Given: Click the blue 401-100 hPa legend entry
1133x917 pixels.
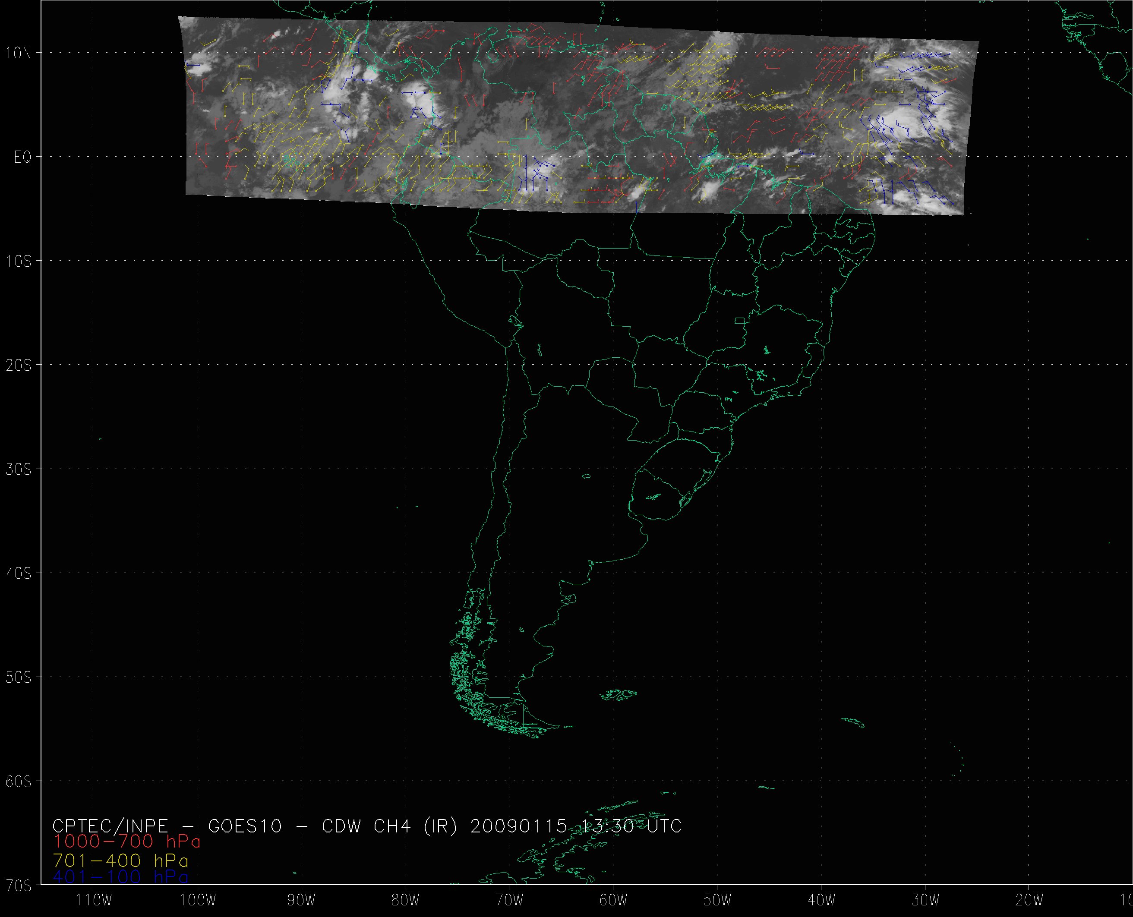Looking at the screenshot, I should click(x=120, y=877).
